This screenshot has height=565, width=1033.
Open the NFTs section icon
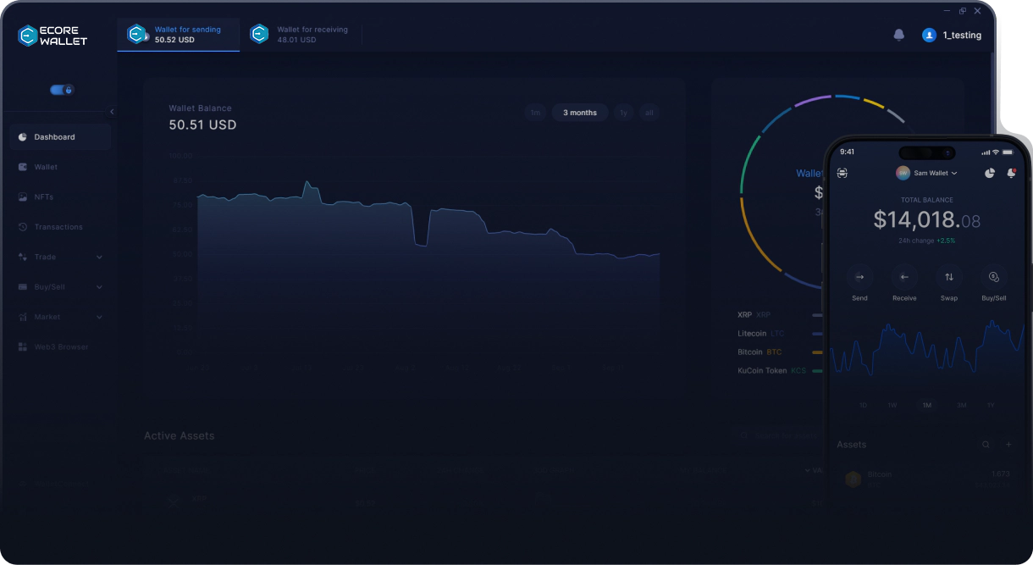22,197
